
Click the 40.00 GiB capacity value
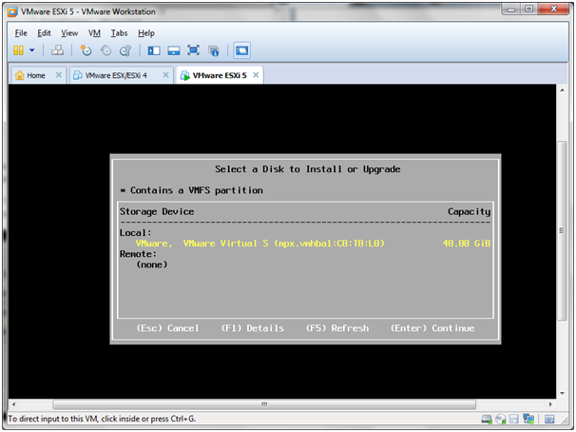(x=466, y=244)
